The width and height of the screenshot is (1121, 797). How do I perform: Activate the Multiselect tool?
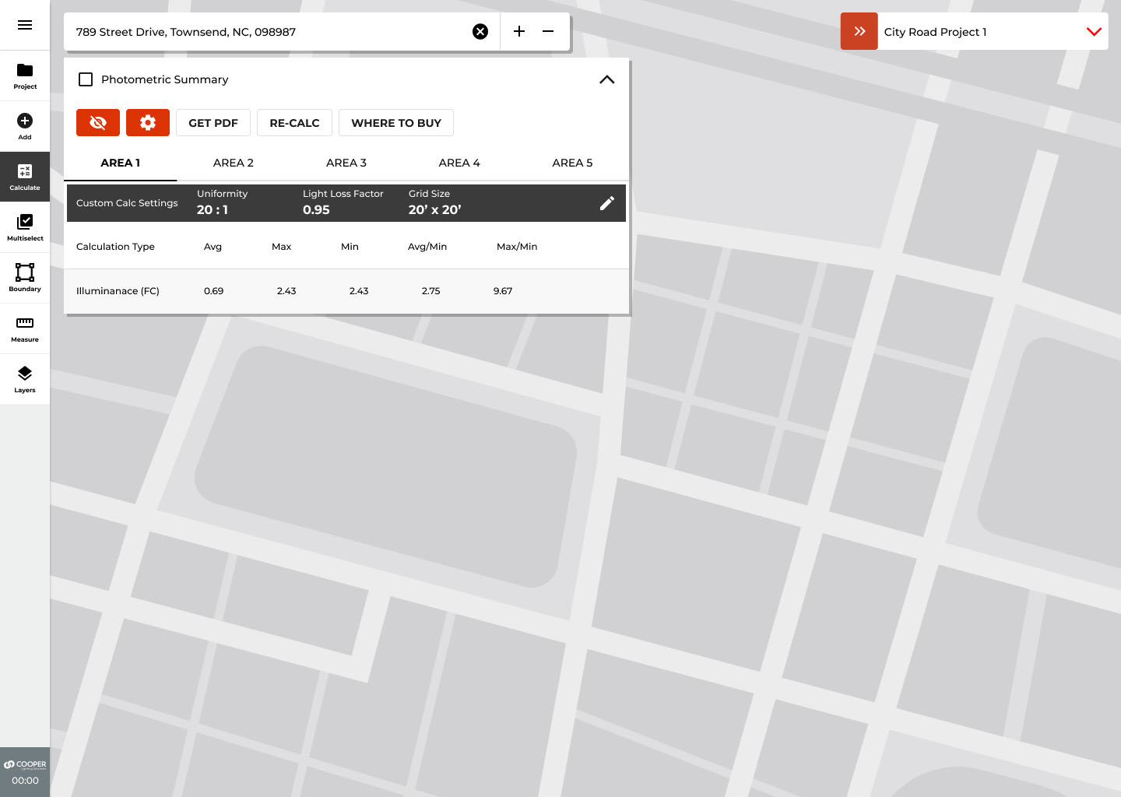[x=25, y=227]
